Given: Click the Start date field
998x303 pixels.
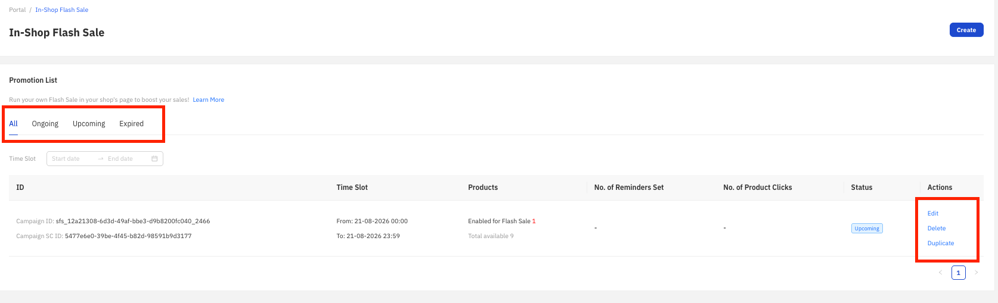Looking at the screenshot, I should 72,159.
